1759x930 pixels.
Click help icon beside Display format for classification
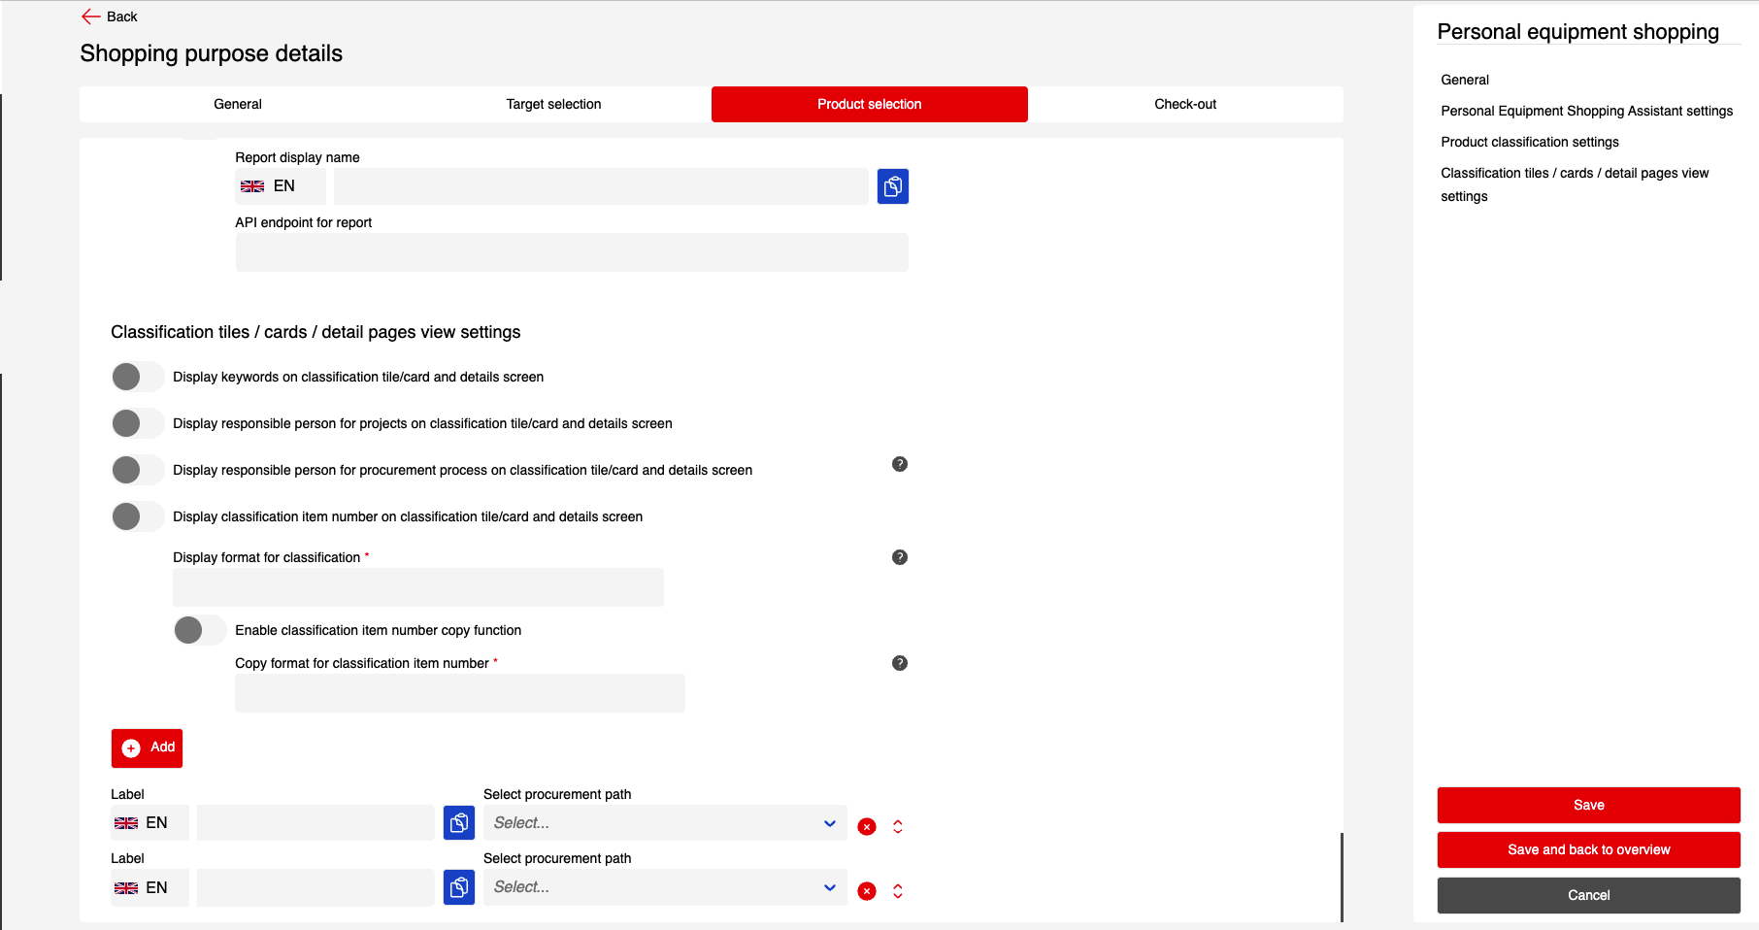(899, 557)
